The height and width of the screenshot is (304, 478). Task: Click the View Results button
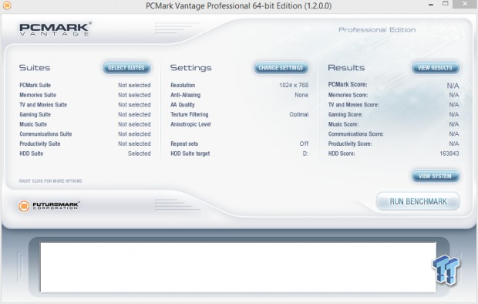point(435,68)
